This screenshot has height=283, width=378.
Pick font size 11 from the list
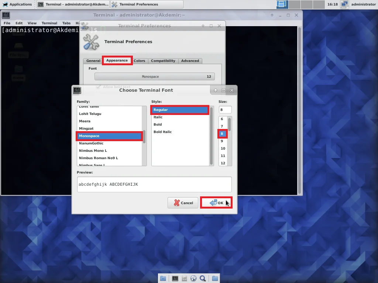click(x=223, y=156)
